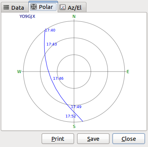Image resolution: width=148 pixels, height=147 pixels.
Task: Click the 17:40 time marker
Action: point(50,30)
